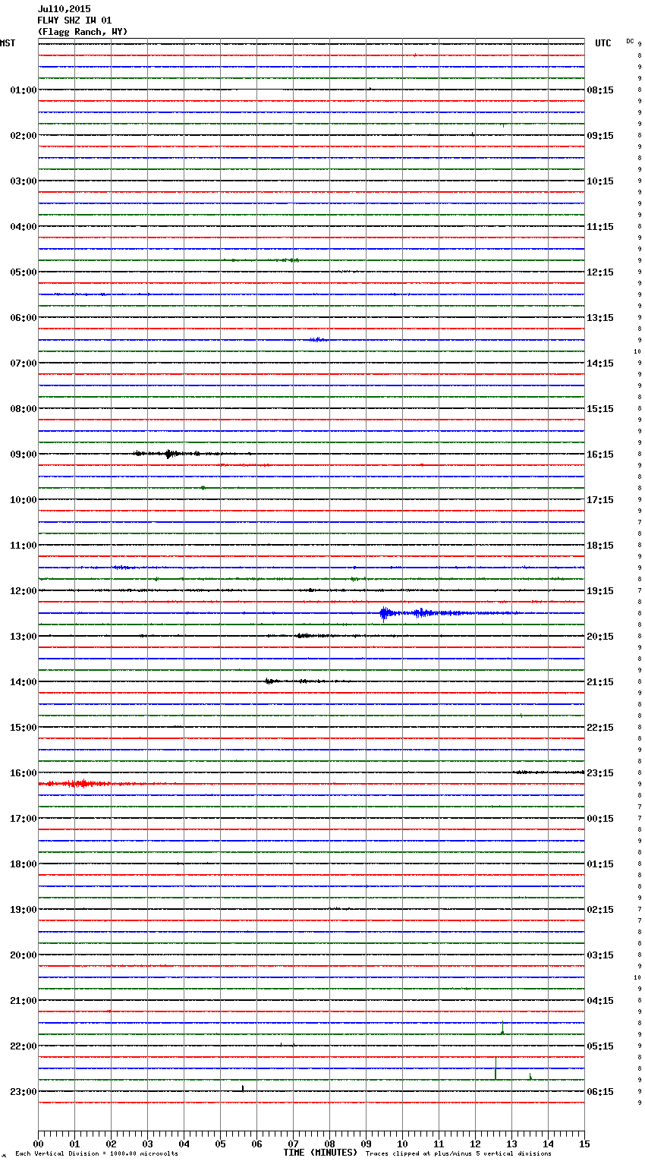Click the black event on the 14:00 trace

pyautogui.click(x=271, y=681)
